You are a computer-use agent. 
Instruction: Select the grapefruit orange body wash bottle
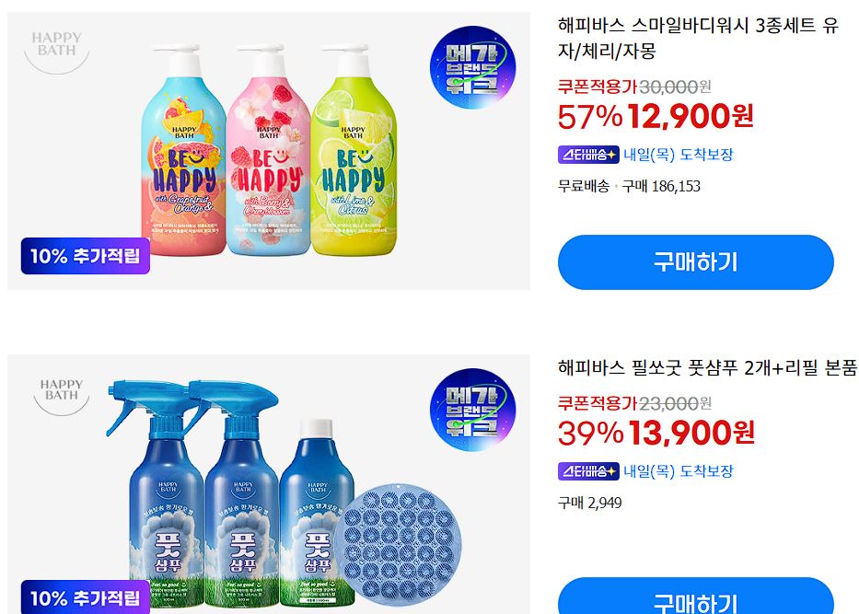click(x=183, y=149)
